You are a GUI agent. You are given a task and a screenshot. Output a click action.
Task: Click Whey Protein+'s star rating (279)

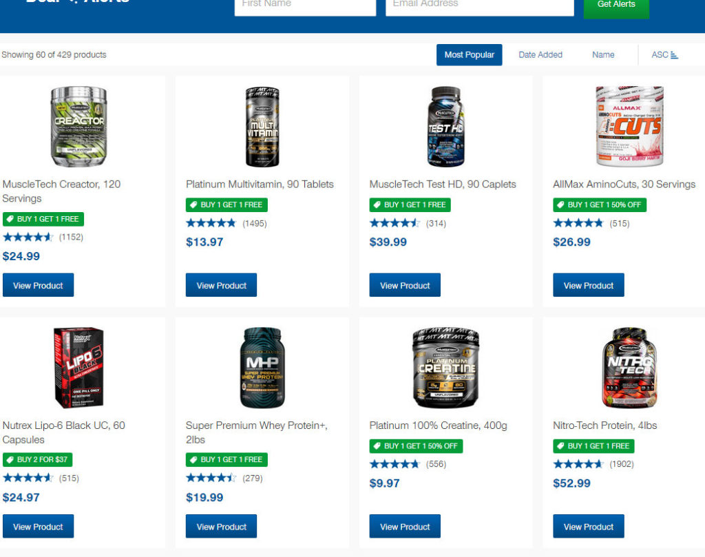[x=211, y=478]
